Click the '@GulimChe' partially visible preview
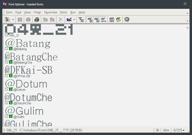 [28, 123]
